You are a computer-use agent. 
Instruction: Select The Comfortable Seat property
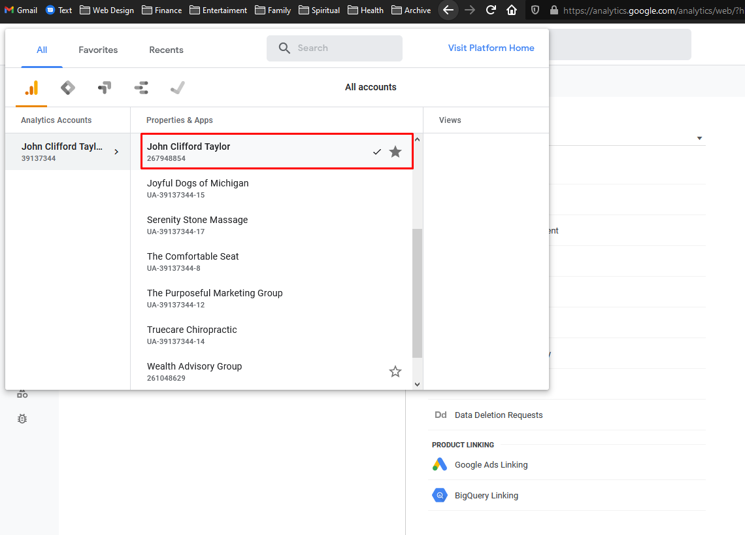click(272, 262)
